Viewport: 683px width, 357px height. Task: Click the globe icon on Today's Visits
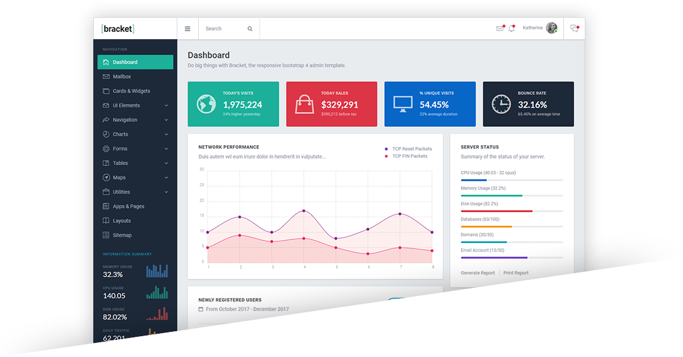206,104
